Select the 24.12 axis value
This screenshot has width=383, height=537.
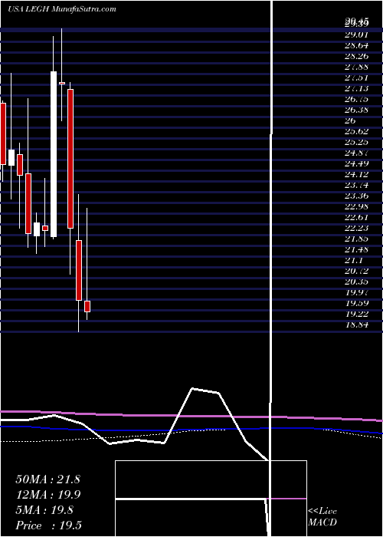[356, 174]
